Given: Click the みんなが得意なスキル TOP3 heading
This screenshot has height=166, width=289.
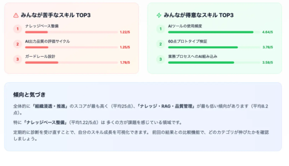Looking at the screenshot, I should point(199,15).
